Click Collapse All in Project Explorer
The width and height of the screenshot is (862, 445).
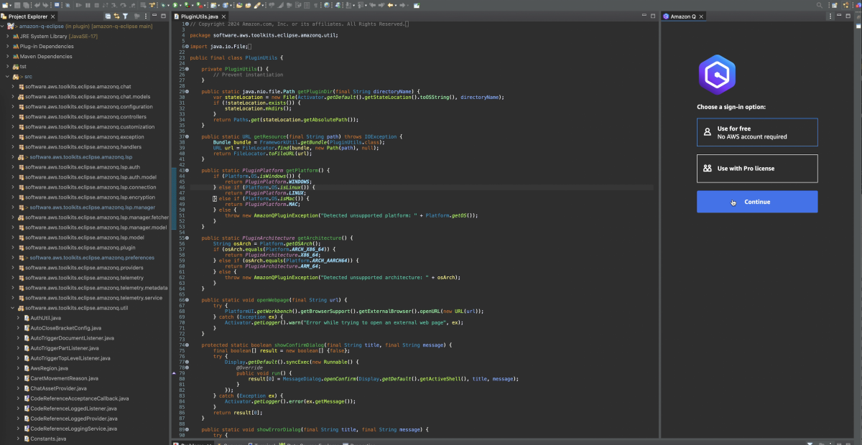(x=108, y=16)
